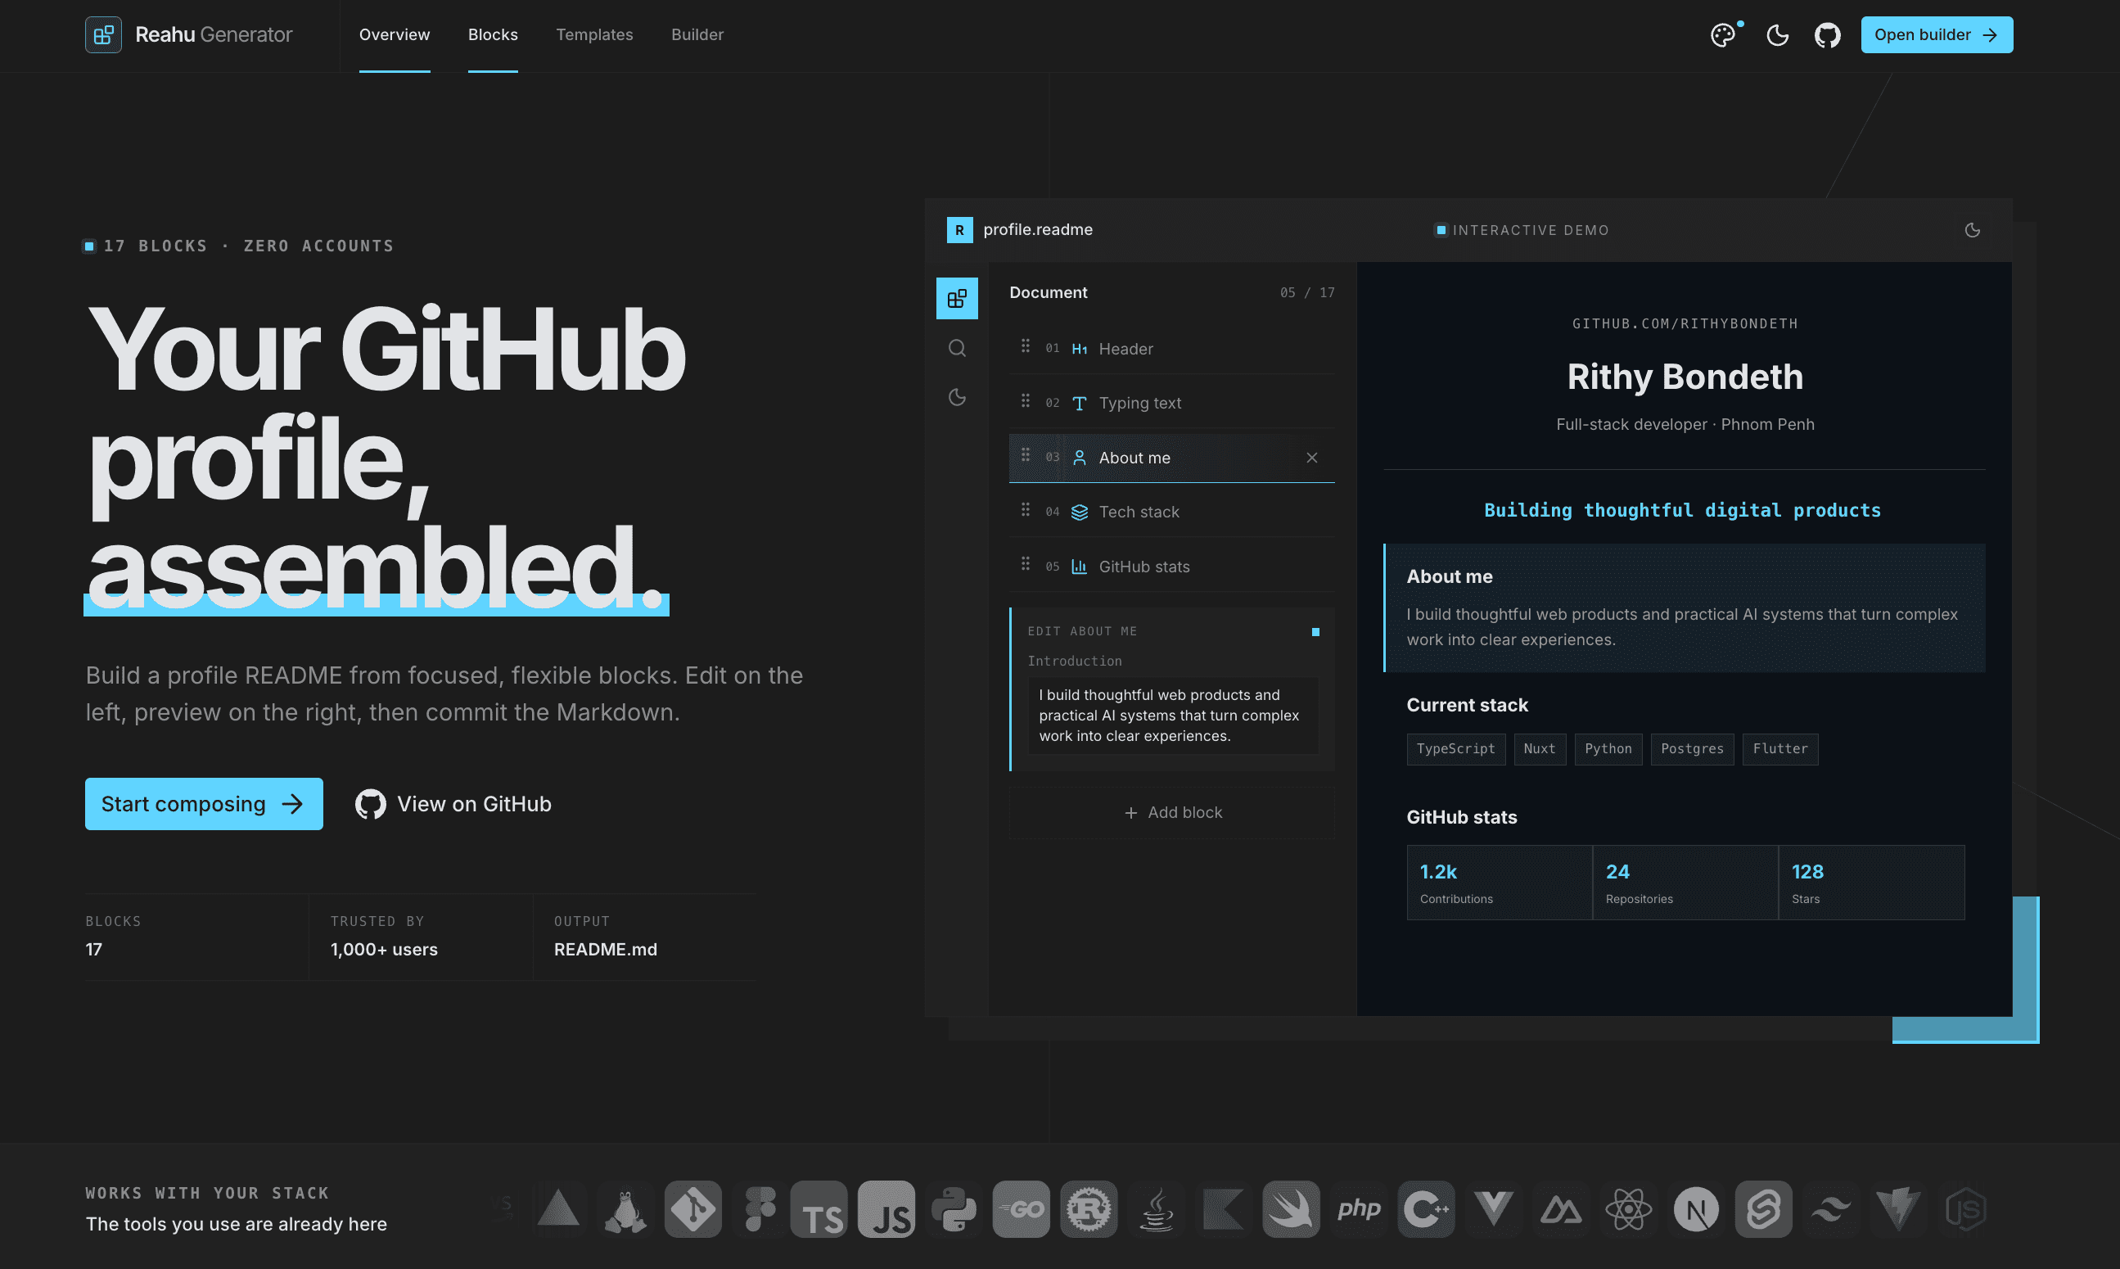Click the GITHUB.COM/RITHYBONDETH label
The height and width of the screenshot is (1269, 2120).
point(1685,324)
